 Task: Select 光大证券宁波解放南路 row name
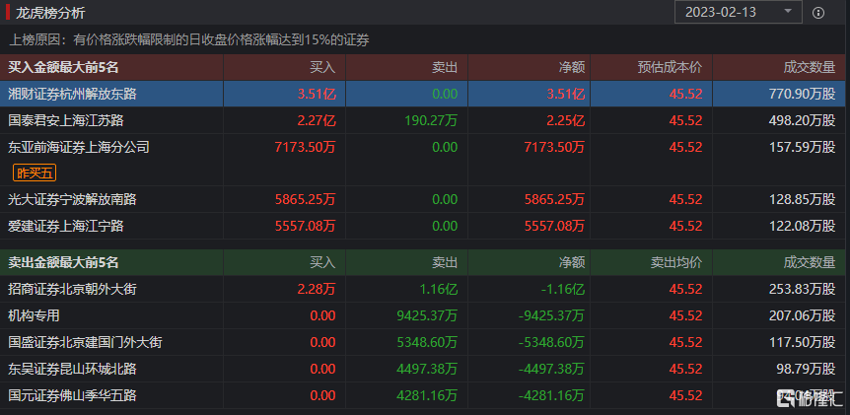72,200
